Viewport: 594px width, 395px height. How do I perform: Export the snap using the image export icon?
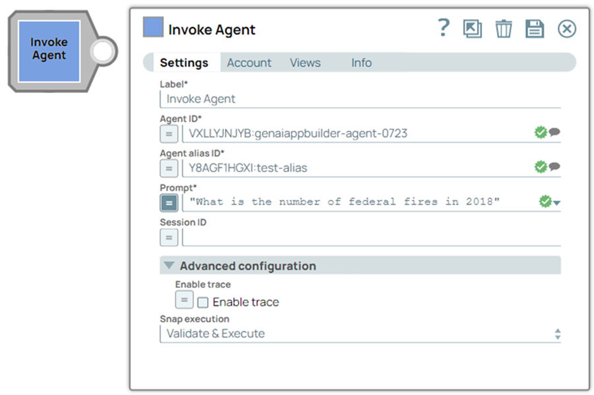pos(472,28)
